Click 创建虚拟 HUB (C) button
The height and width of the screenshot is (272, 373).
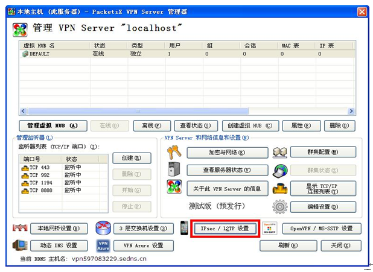point(250,125)
